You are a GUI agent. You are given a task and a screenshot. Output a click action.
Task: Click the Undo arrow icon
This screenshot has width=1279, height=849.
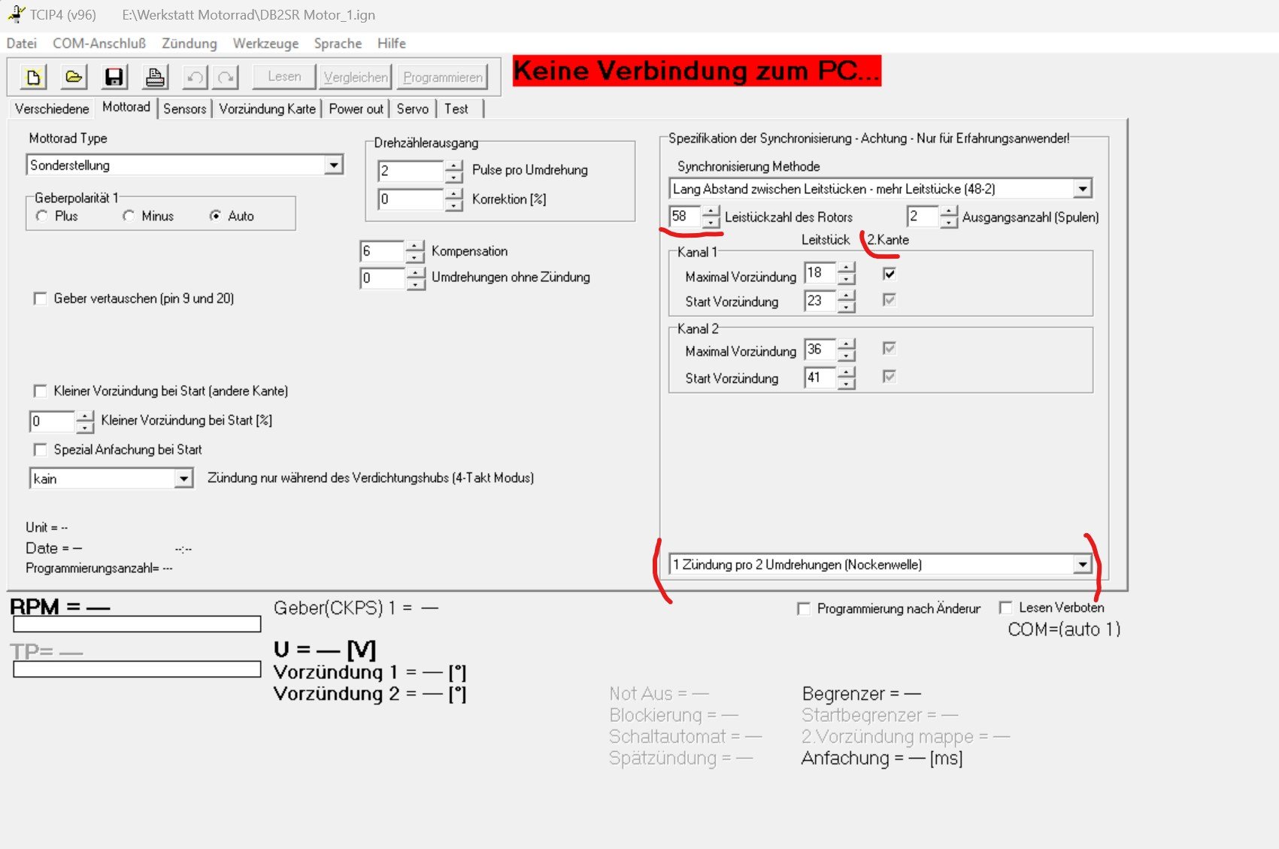[x=195, y=77]
